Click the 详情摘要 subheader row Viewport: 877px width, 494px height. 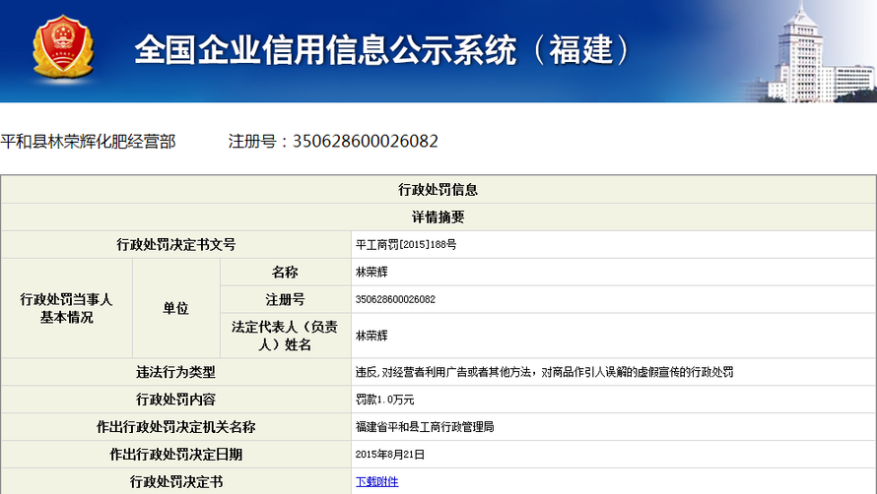click(x=438, y=216)
